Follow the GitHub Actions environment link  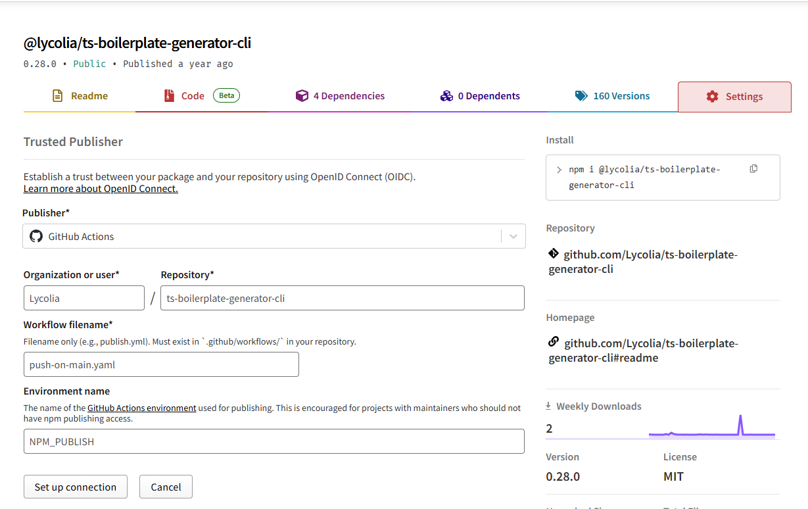[x=141, y=408]
